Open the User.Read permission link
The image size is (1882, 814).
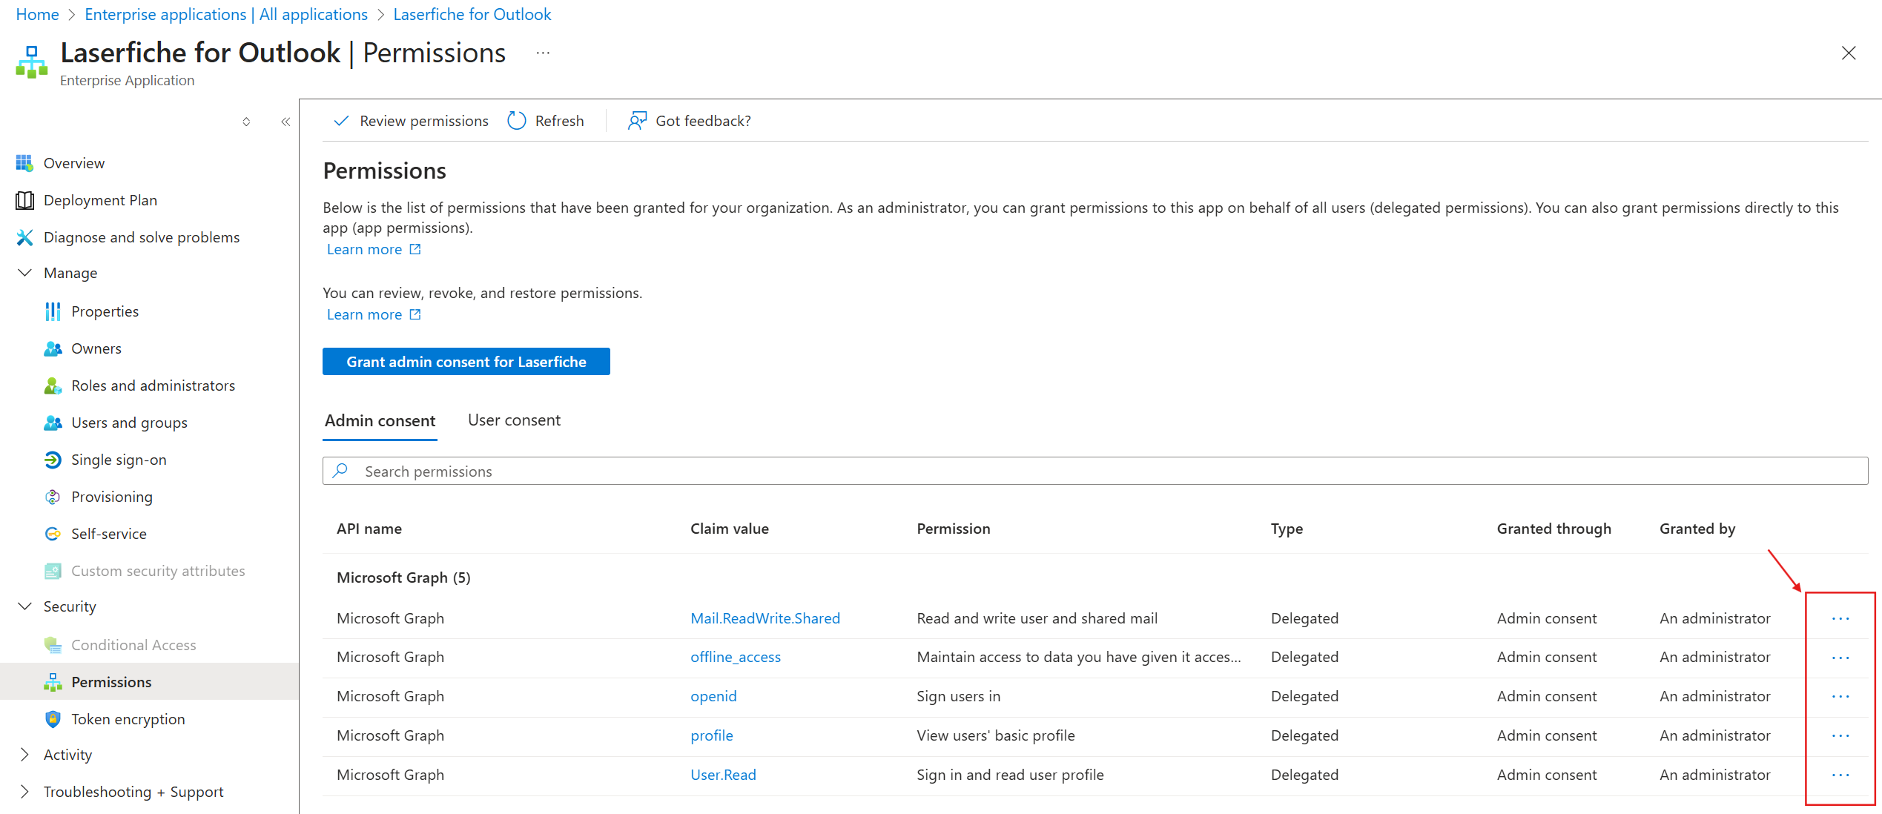pos(723,774)
